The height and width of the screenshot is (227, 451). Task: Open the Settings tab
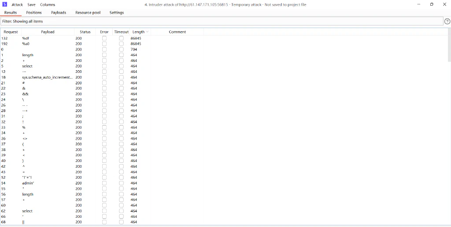[116, 13]
